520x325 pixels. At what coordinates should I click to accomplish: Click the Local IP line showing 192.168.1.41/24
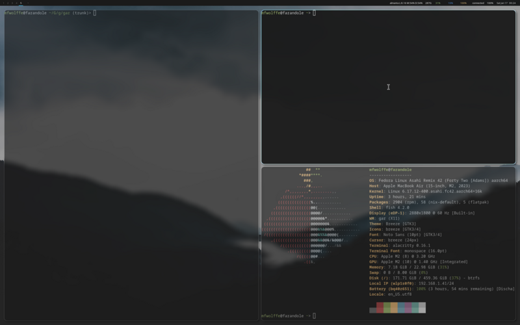pos(411,283)
